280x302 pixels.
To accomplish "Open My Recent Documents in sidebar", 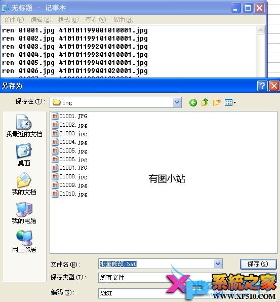I will (x=24, y=126).
